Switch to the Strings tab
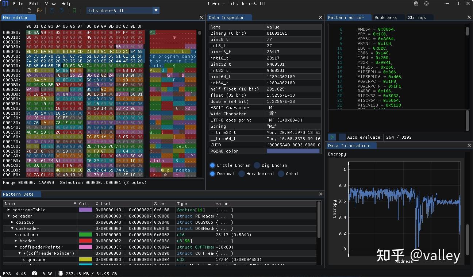Screen dimensions: 473x277 click(x=419, y=17)
